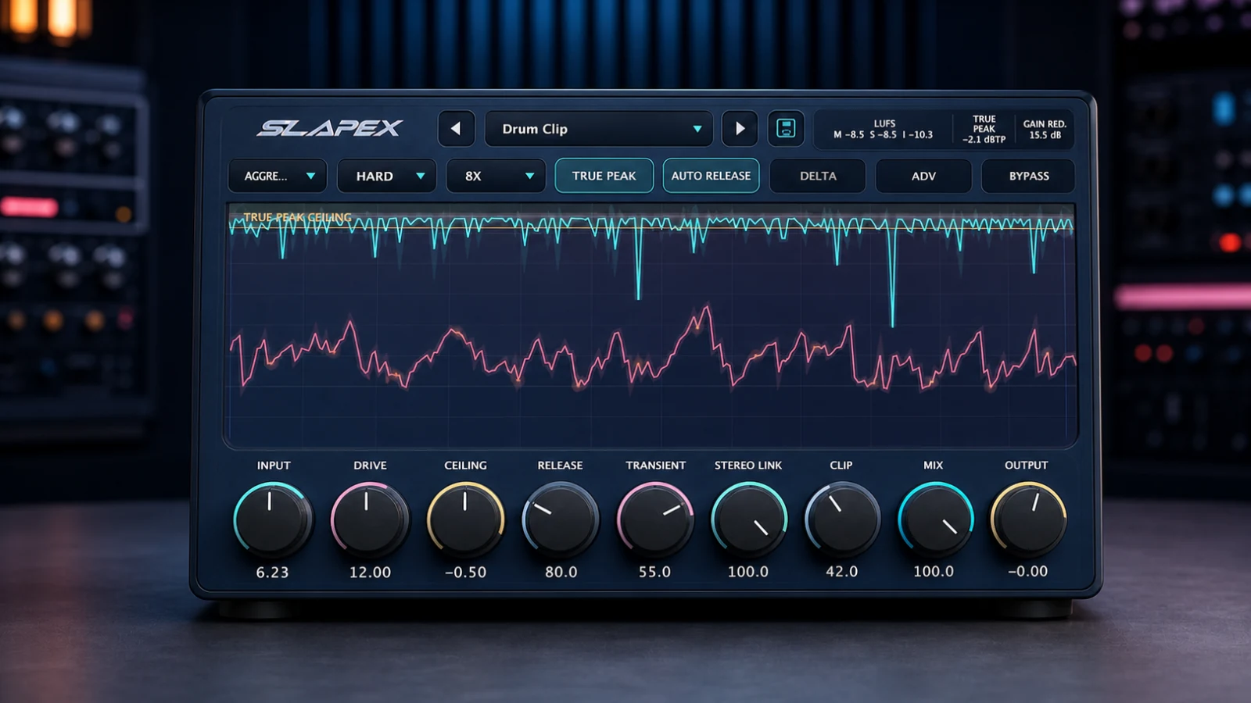
Task: Click the INPUT knob
Action: [272, 519]
